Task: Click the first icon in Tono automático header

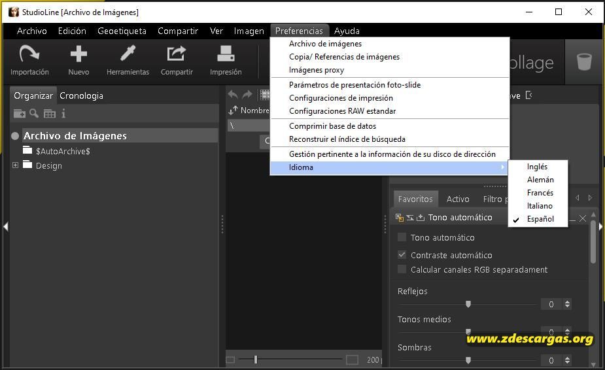Action: (x=400, y=218)
